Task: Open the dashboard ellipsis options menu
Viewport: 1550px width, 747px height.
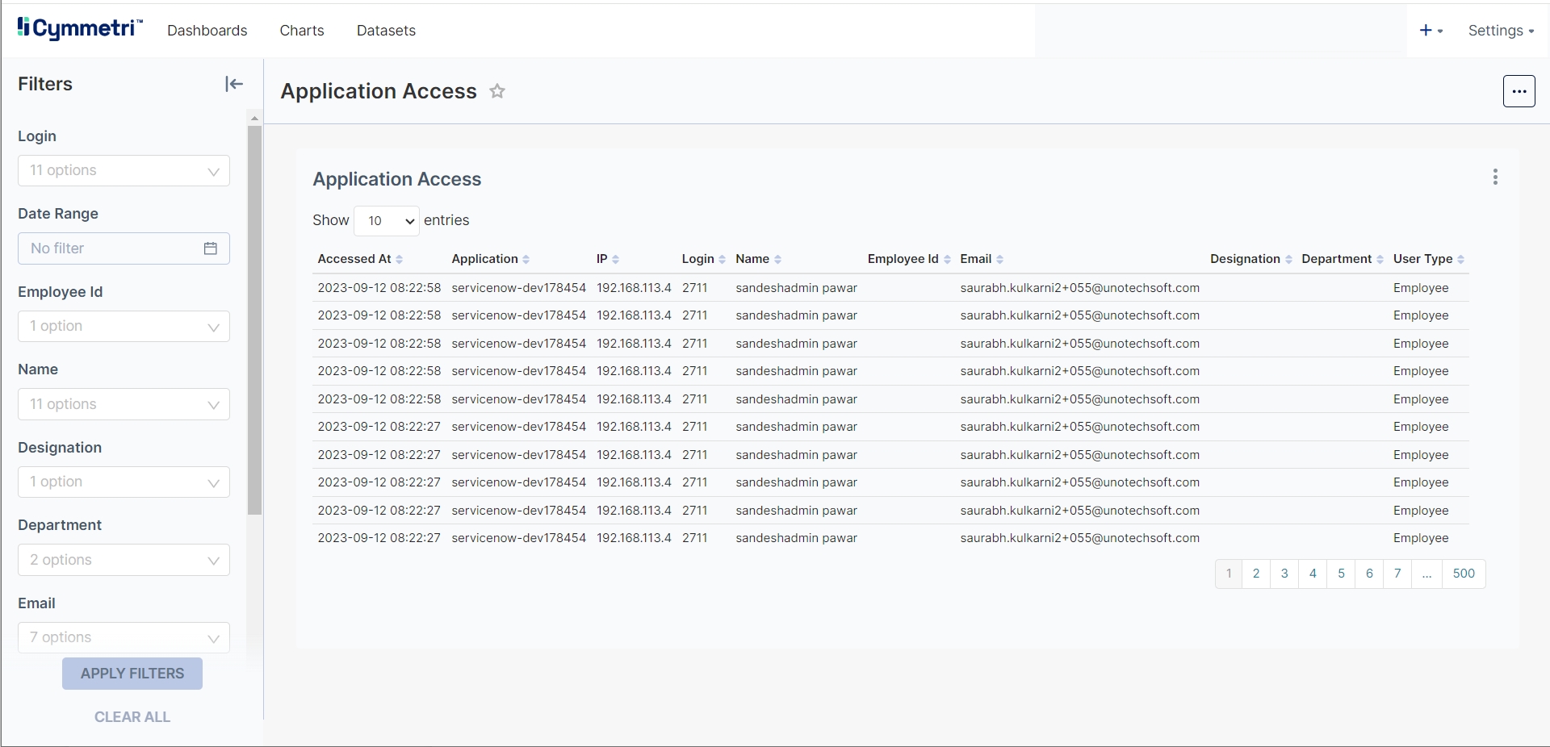Action: click(1519, 91)
